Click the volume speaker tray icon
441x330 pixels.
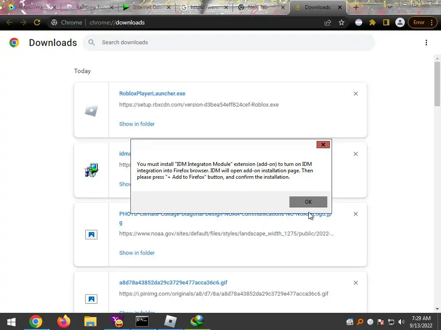(x=401, y=322)
